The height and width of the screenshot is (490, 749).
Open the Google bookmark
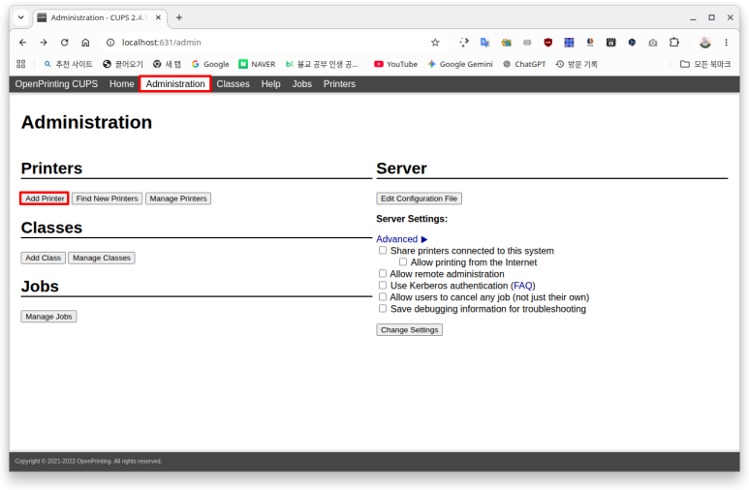pyautogui.click(x=210, y=64)
